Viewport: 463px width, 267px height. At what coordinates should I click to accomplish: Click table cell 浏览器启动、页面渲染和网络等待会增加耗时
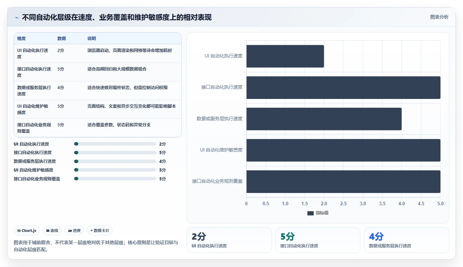point(130,51)
